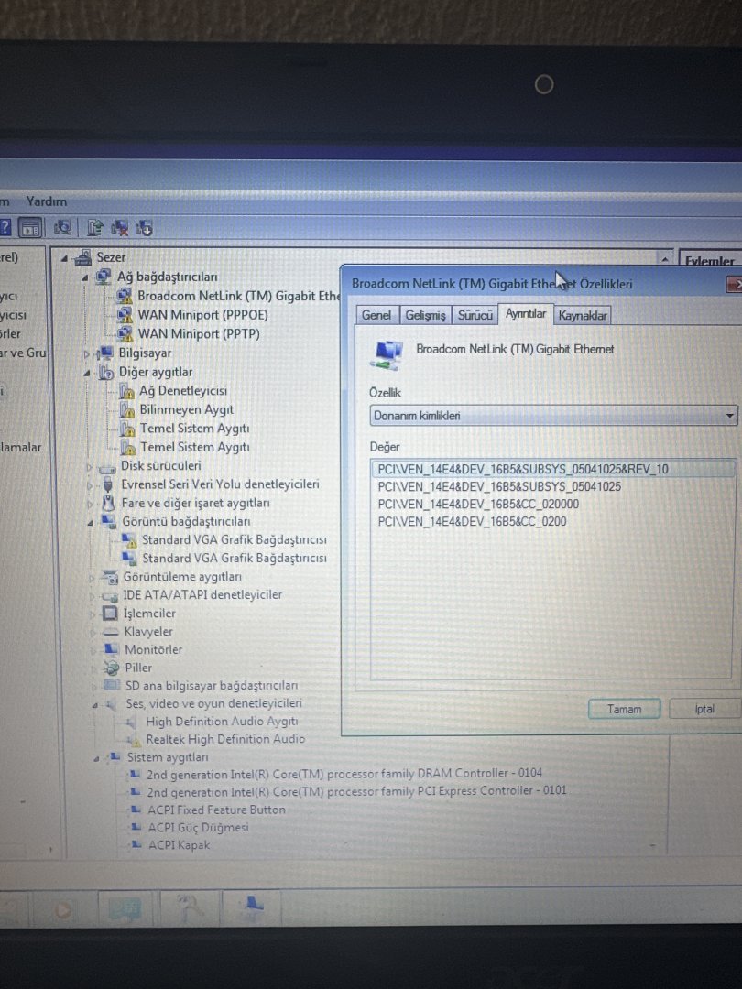Select the first Temel Sistem Aygıtı entry
The width and height of the screenshot is (742, 989).
[194, 429]
